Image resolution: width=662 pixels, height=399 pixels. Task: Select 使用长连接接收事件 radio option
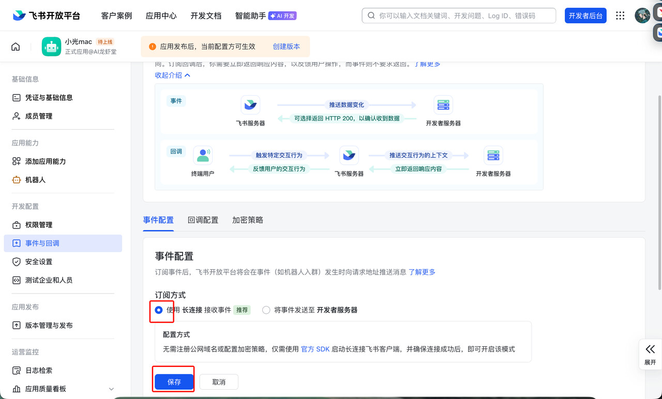point(159,310)
